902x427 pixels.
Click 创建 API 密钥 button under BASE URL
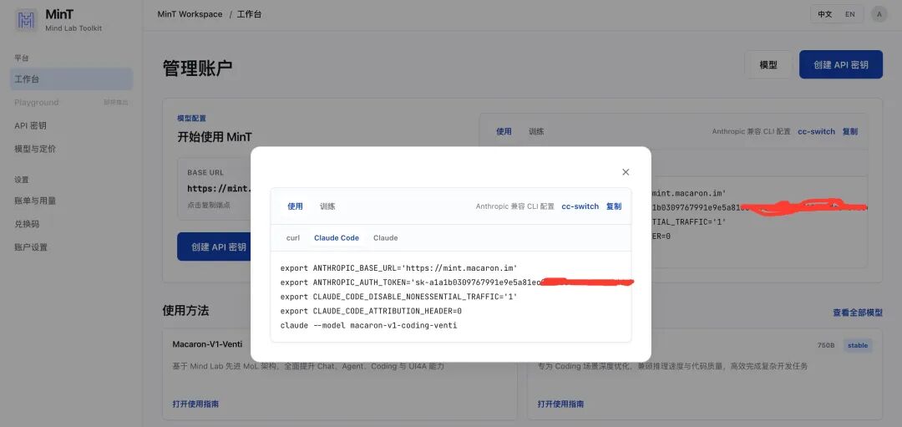point(219,247)
